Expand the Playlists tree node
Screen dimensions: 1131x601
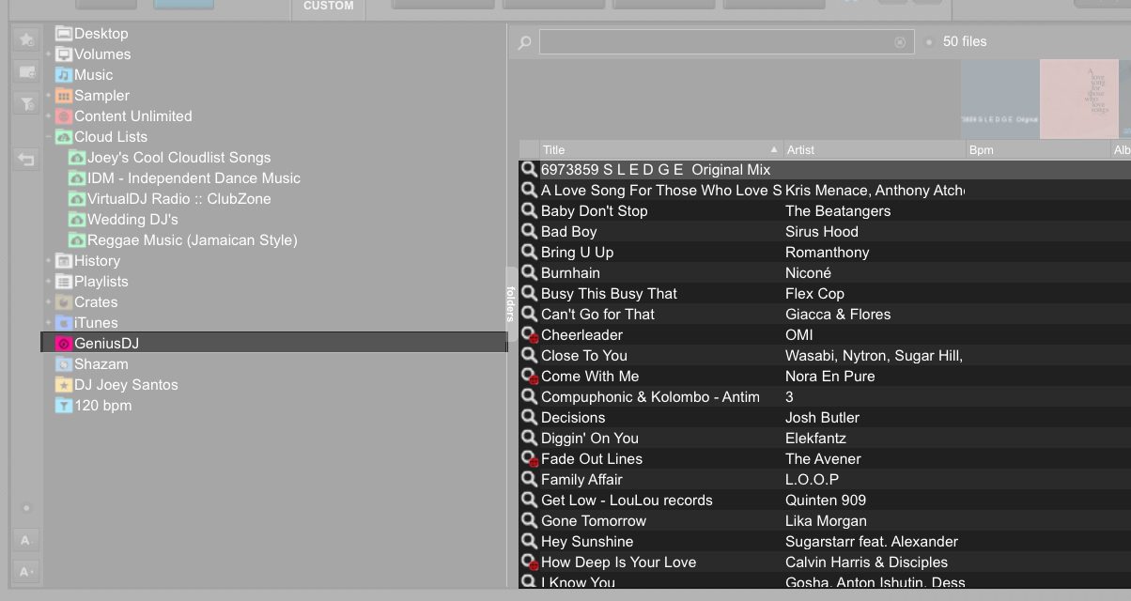pos(48,282)
